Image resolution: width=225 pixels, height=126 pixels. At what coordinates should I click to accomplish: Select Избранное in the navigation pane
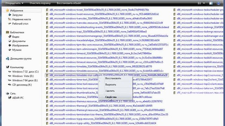(x=17, y=10)
